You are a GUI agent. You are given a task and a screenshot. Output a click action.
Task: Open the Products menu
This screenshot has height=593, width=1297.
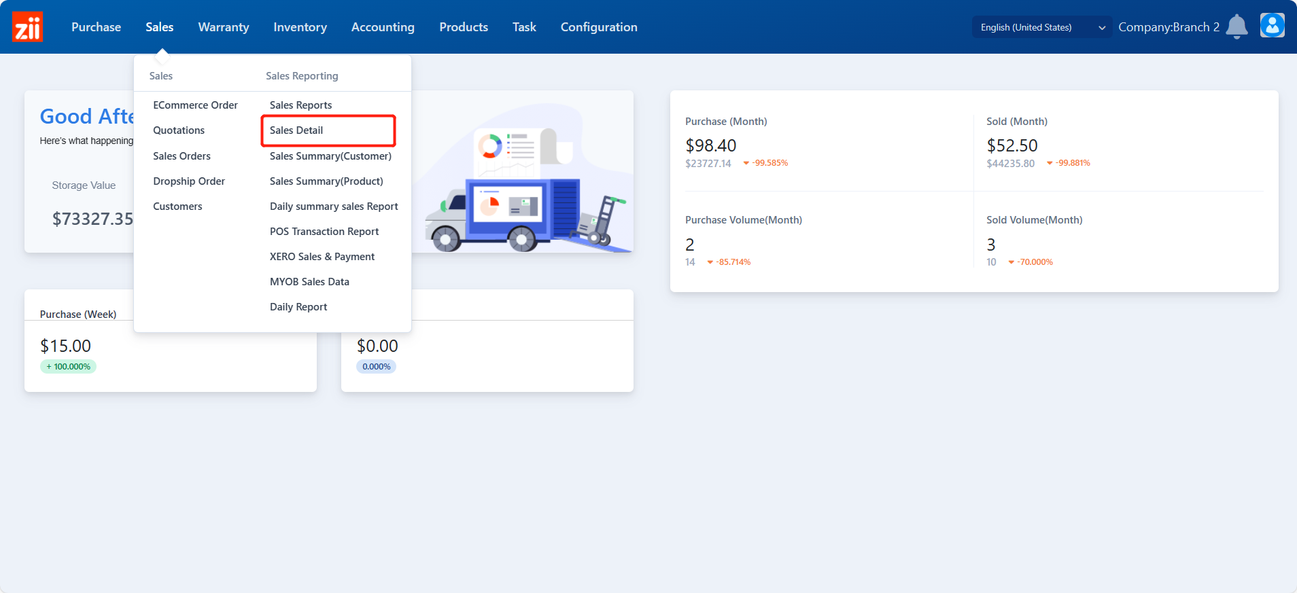pos(464,27)
